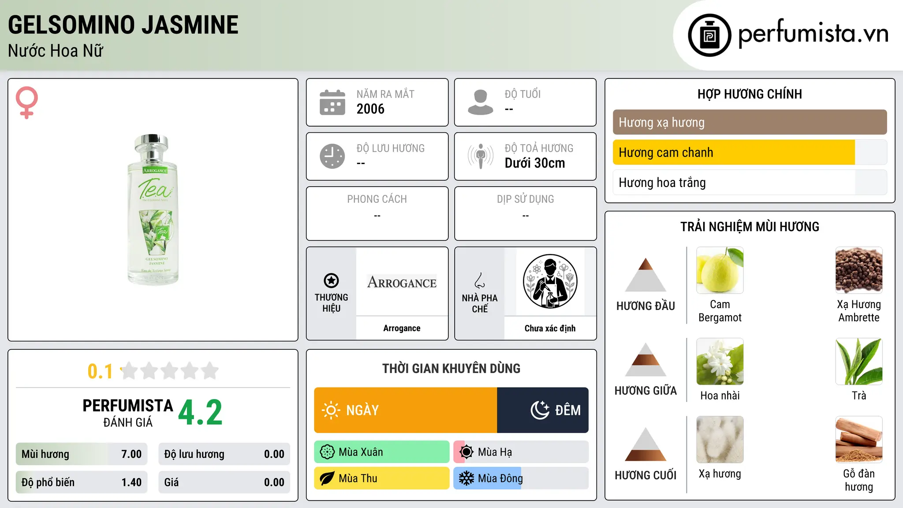Click the yellow Hương cam chanh accord bar
Screen dimensions: 903x508
(x=750, y=152)
